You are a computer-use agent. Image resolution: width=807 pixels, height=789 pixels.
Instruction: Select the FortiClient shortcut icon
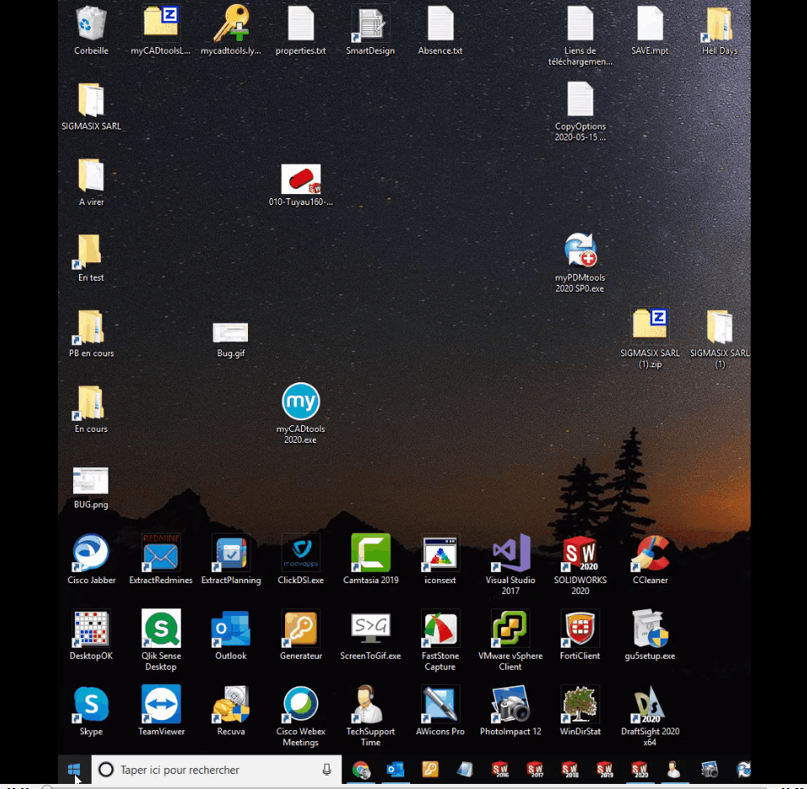pyautogui.click(x=580, y=629)
